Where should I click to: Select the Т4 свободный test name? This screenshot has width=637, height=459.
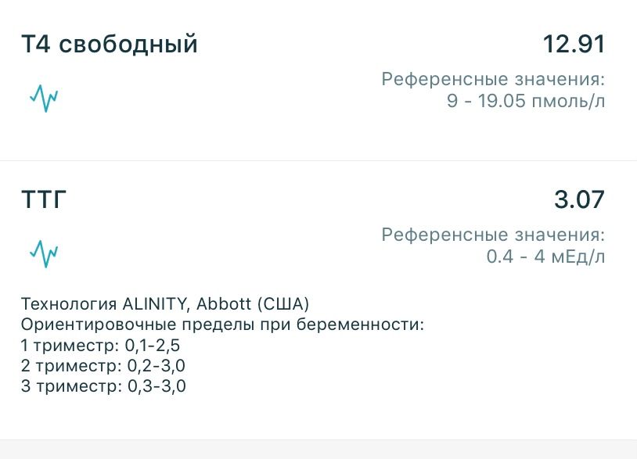click(110, 43)
